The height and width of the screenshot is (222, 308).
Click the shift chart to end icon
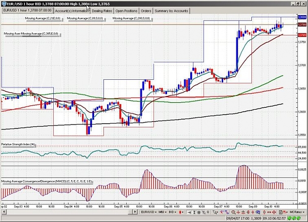pyautogui.click(x=190, y=212)
